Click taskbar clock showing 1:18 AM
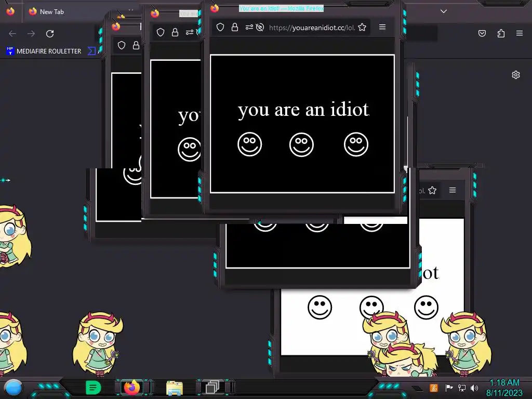 [x=504, y=388]
